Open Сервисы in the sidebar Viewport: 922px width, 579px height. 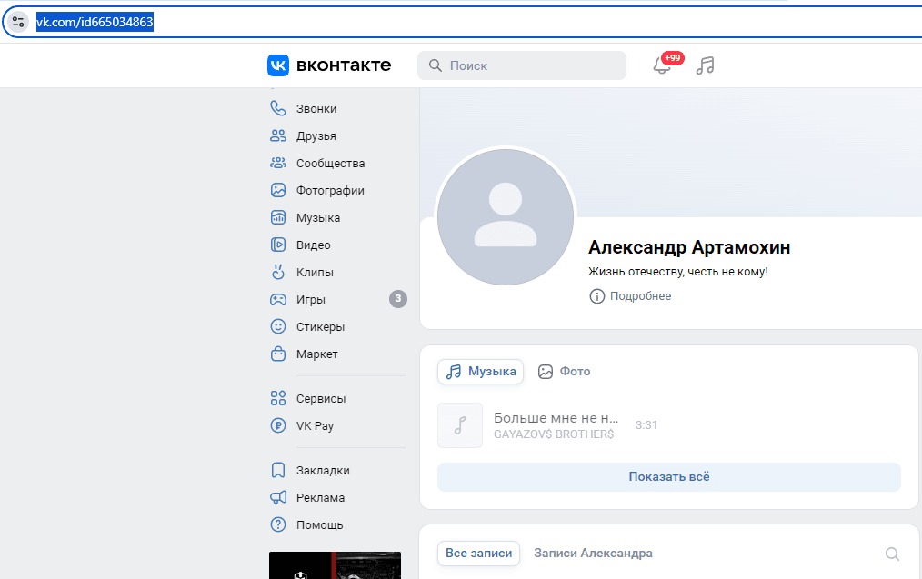click(x=321, y=398)
